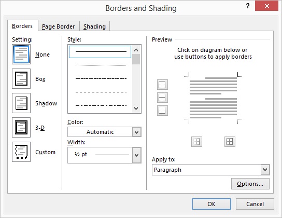
Task: Toggle the bottom border preview button
Action: [x=162, y=111]
